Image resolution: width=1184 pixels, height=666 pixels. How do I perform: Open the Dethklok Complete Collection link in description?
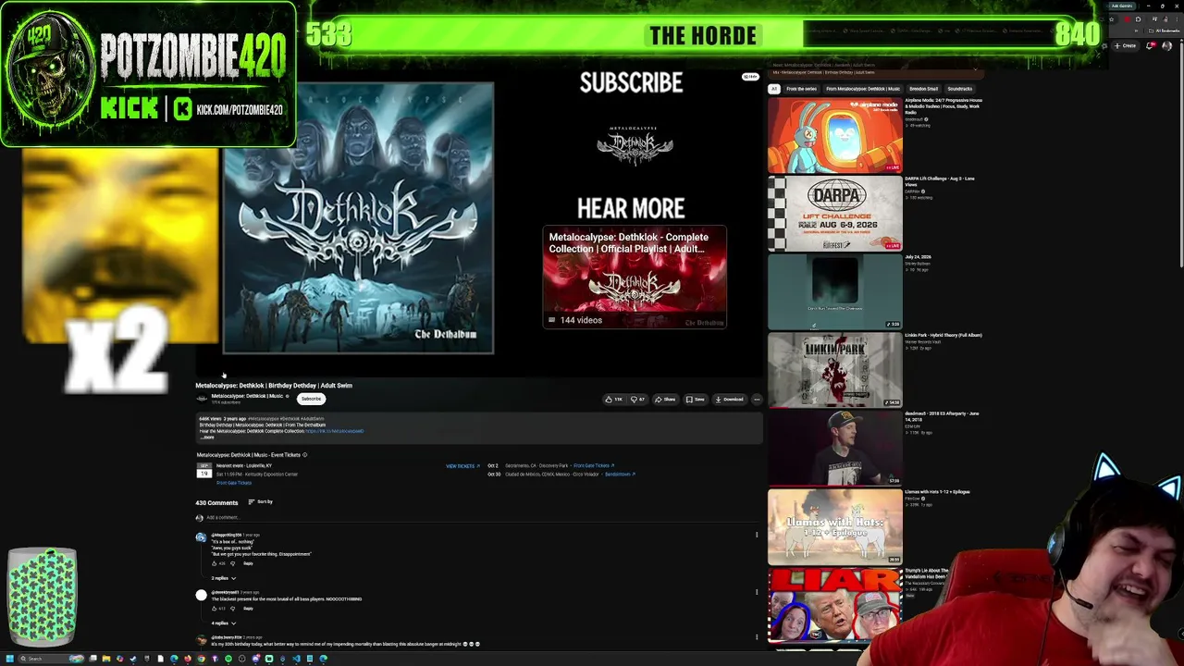334,431
